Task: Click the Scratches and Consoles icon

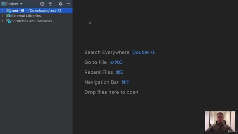Action: click(9, 21)
